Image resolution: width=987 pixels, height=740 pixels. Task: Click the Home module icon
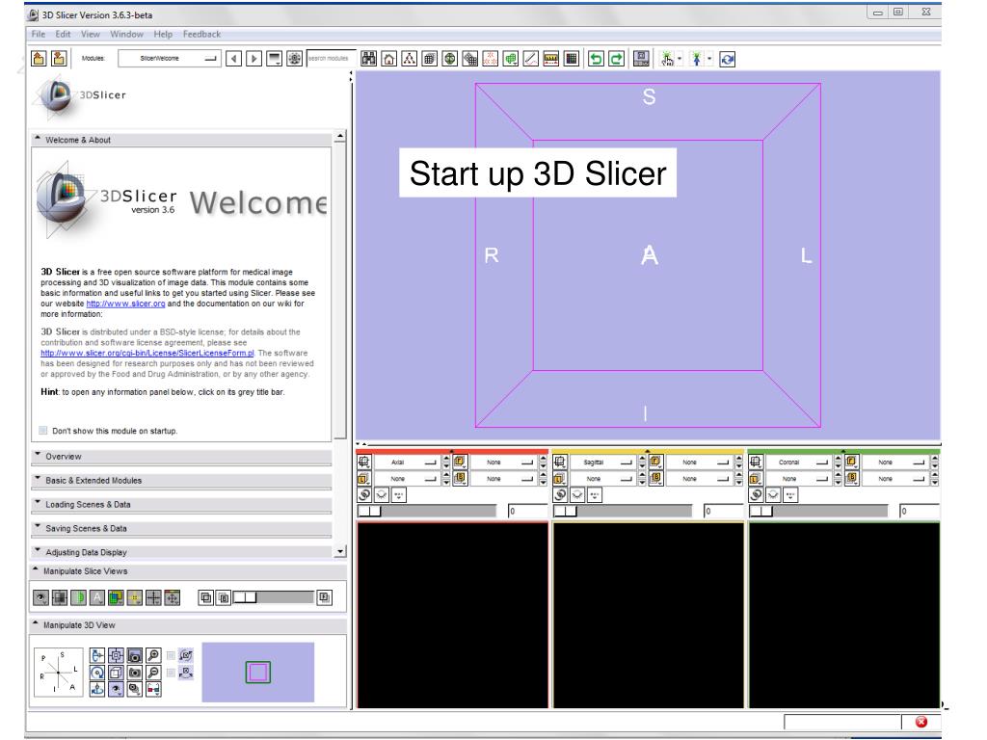coord(389,59)
